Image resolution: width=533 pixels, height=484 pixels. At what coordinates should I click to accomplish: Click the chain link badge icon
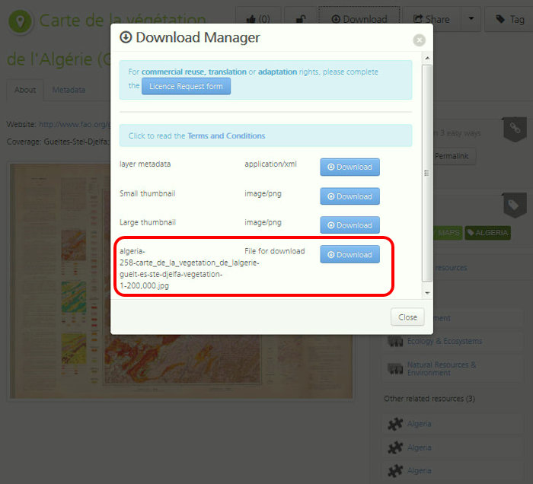[515, 128]
